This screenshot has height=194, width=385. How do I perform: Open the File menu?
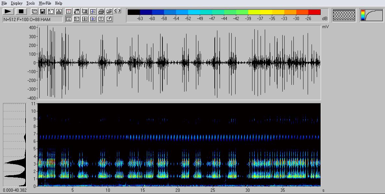[x=4, y=3]
